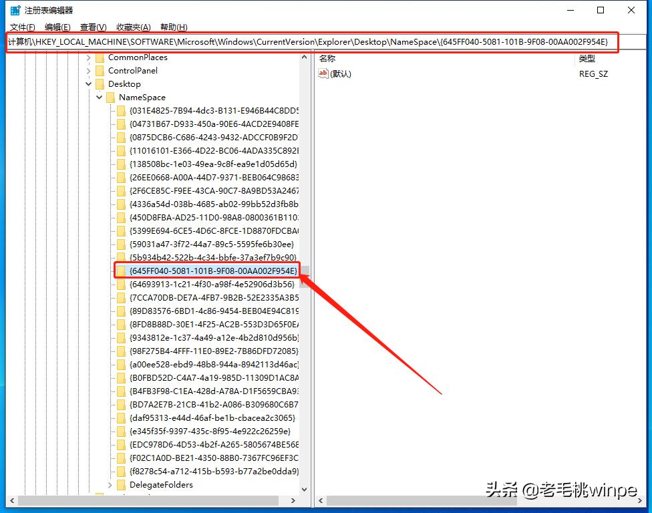The width and height of the screenshot is (652, 513).
Task: Collapse the Desktop key
Action: (x=89, y=84)
